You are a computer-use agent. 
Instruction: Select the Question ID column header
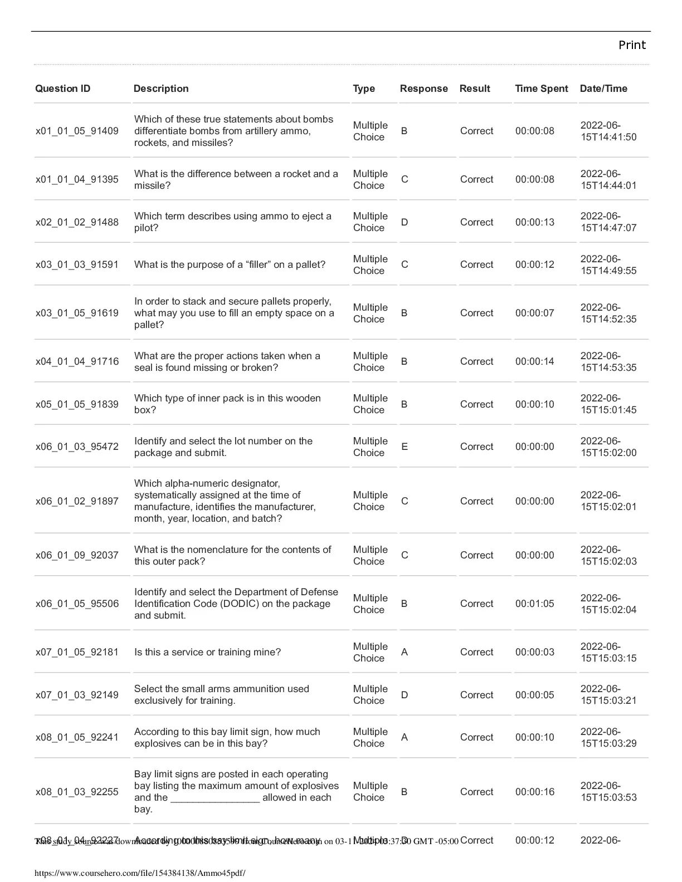[62, 89]
